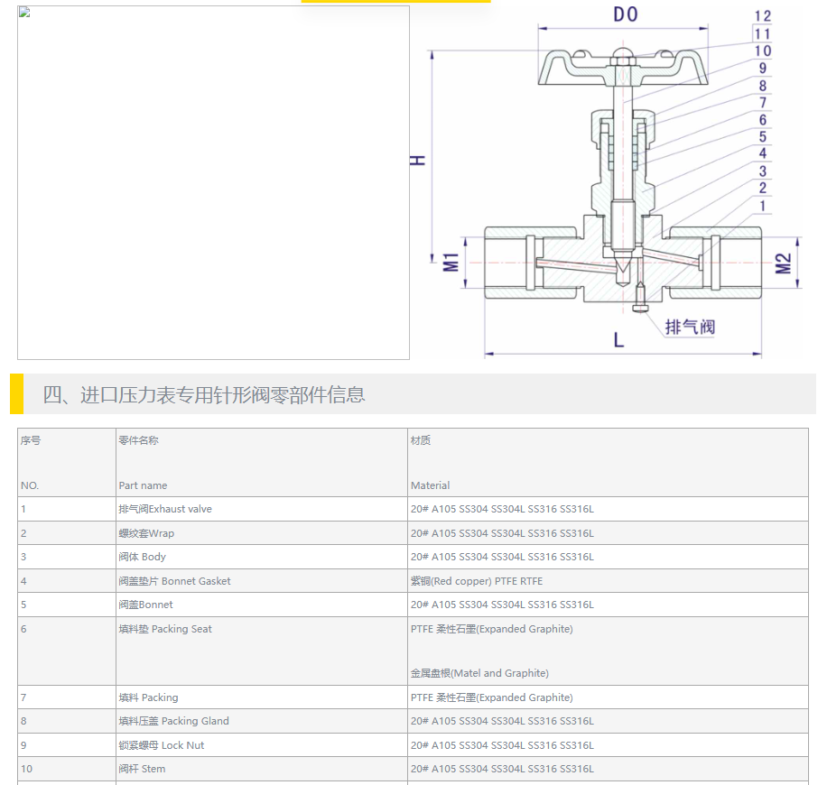Screen dimensions: 818x785
Task: Click the yellow bar beside the section heading
Action: click(16, 394)
